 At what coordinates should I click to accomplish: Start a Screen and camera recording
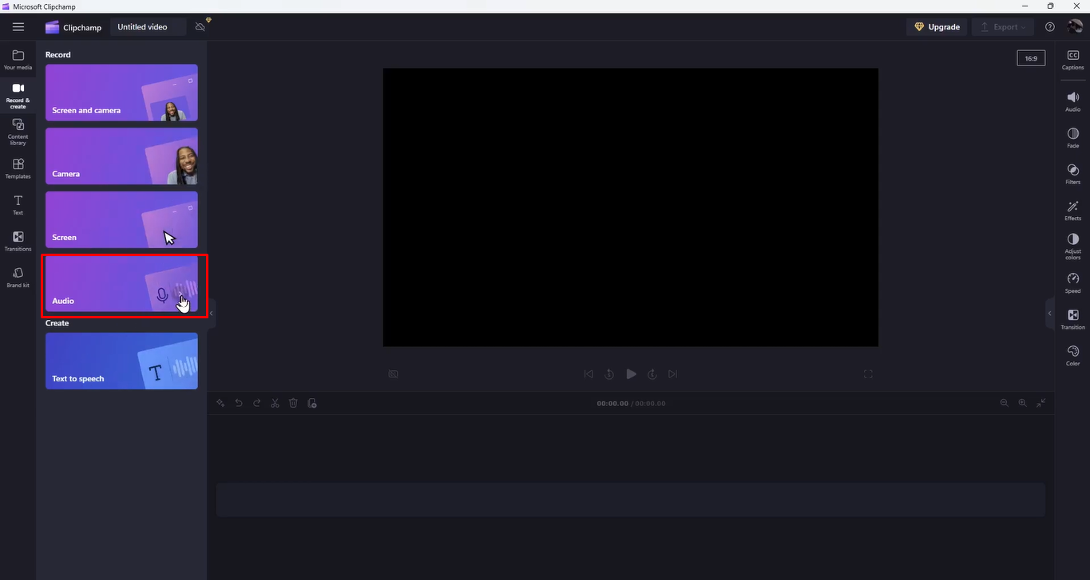pos(121,93)
